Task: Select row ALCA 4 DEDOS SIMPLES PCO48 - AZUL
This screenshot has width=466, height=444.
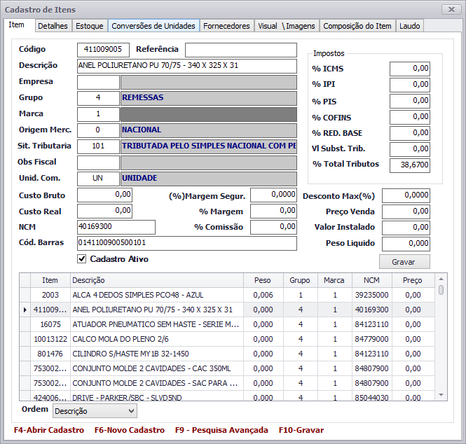Action: pyautogui.click(x=227, y=295)
